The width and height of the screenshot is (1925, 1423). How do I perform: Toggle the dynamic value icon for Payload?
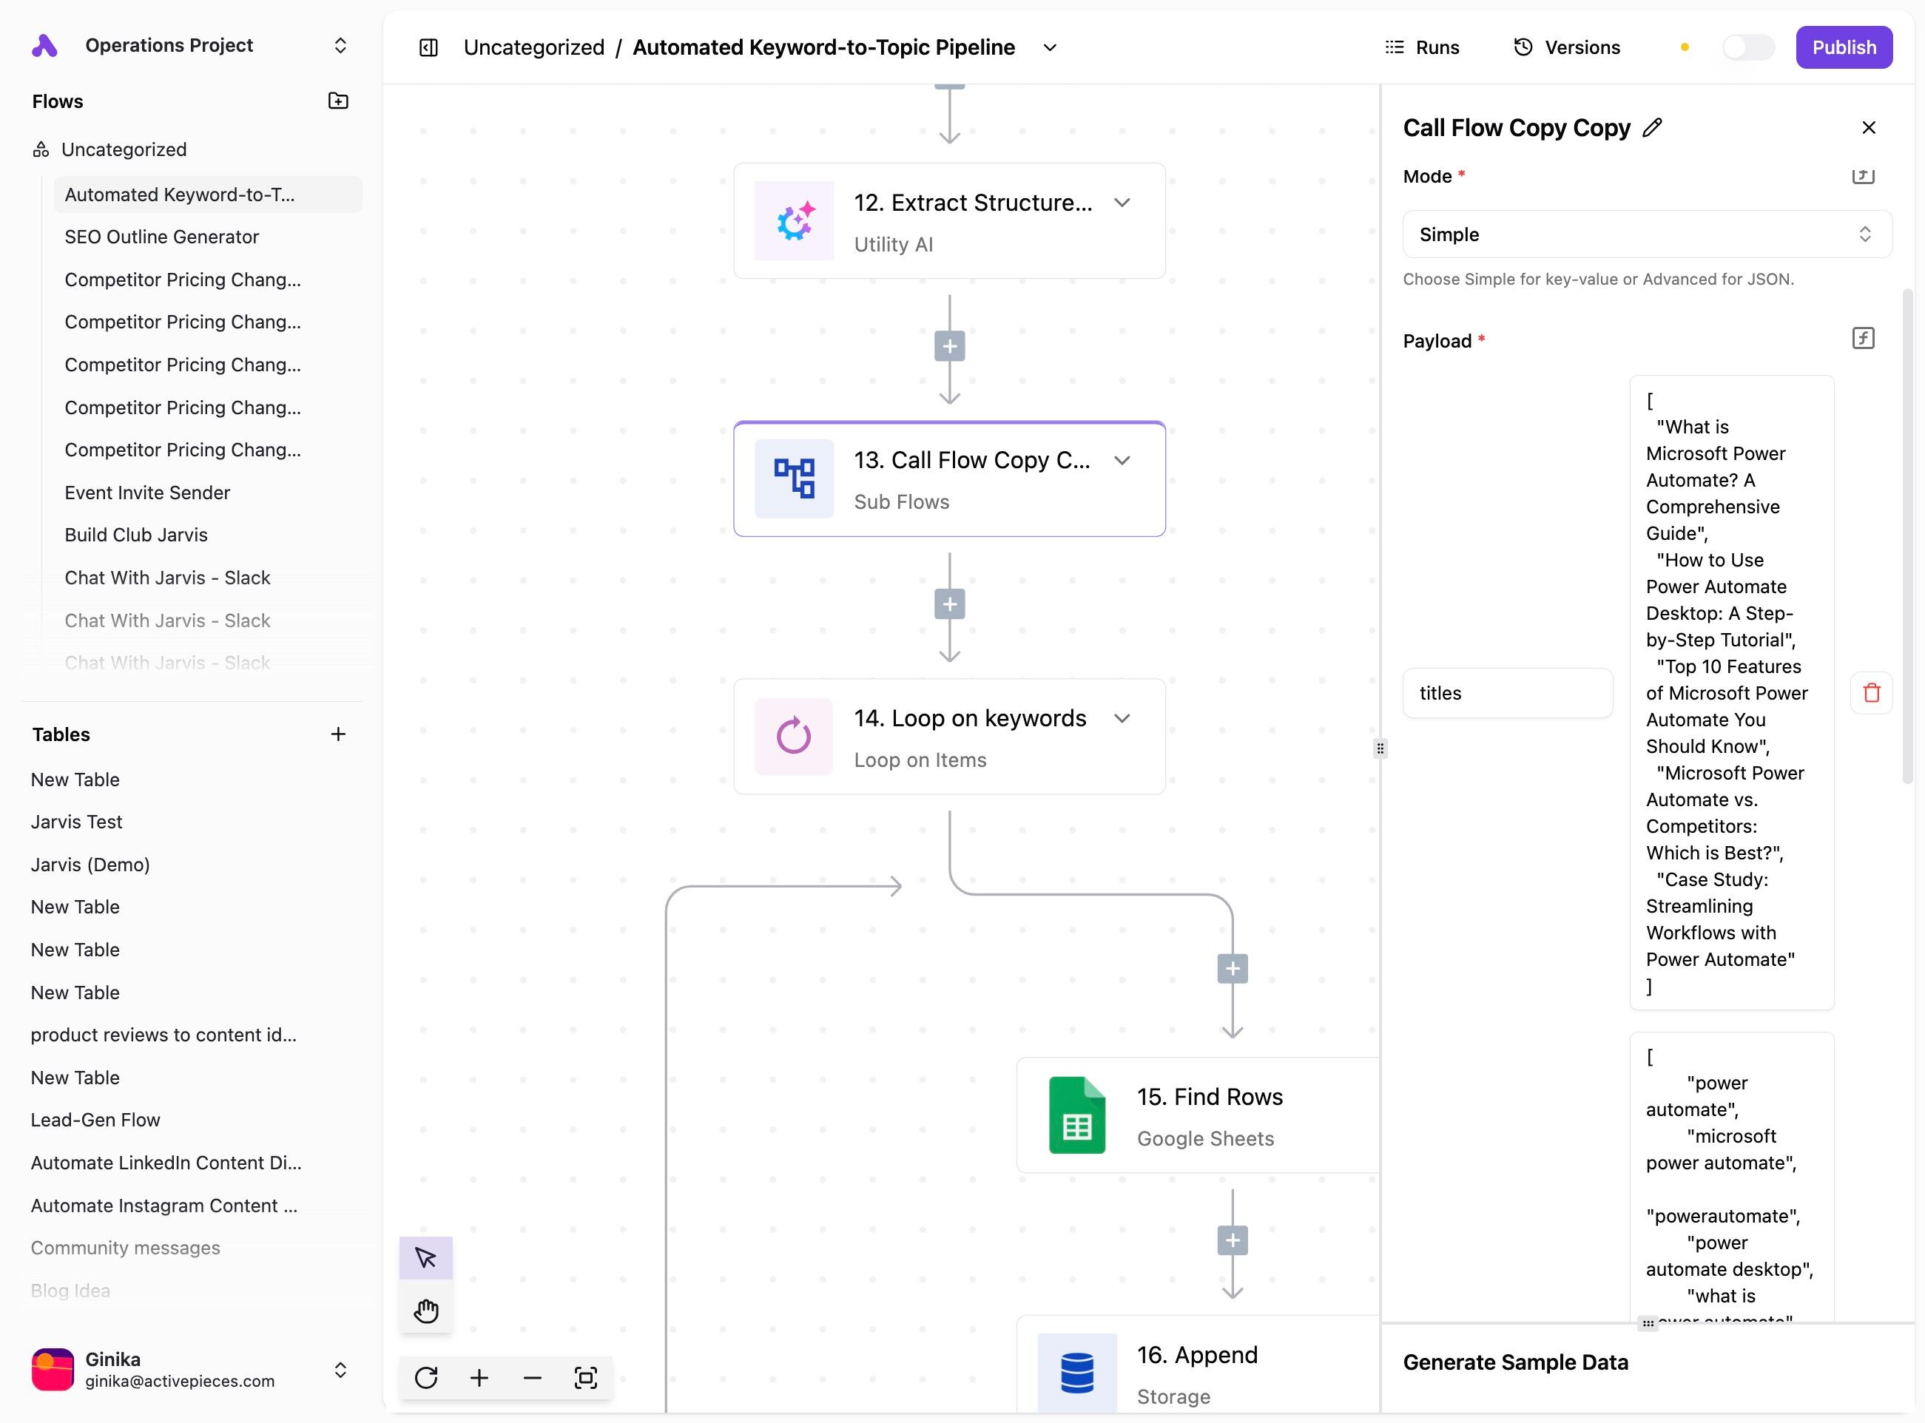tap(1863, 339)
